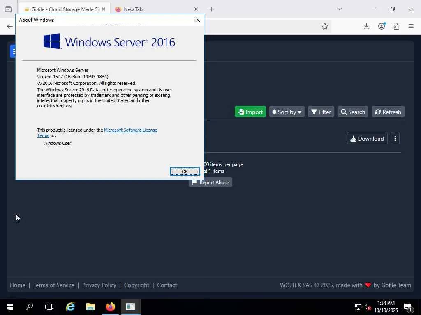Bookmark this page with the star icon
421x315 pixels.
[325, 26]
